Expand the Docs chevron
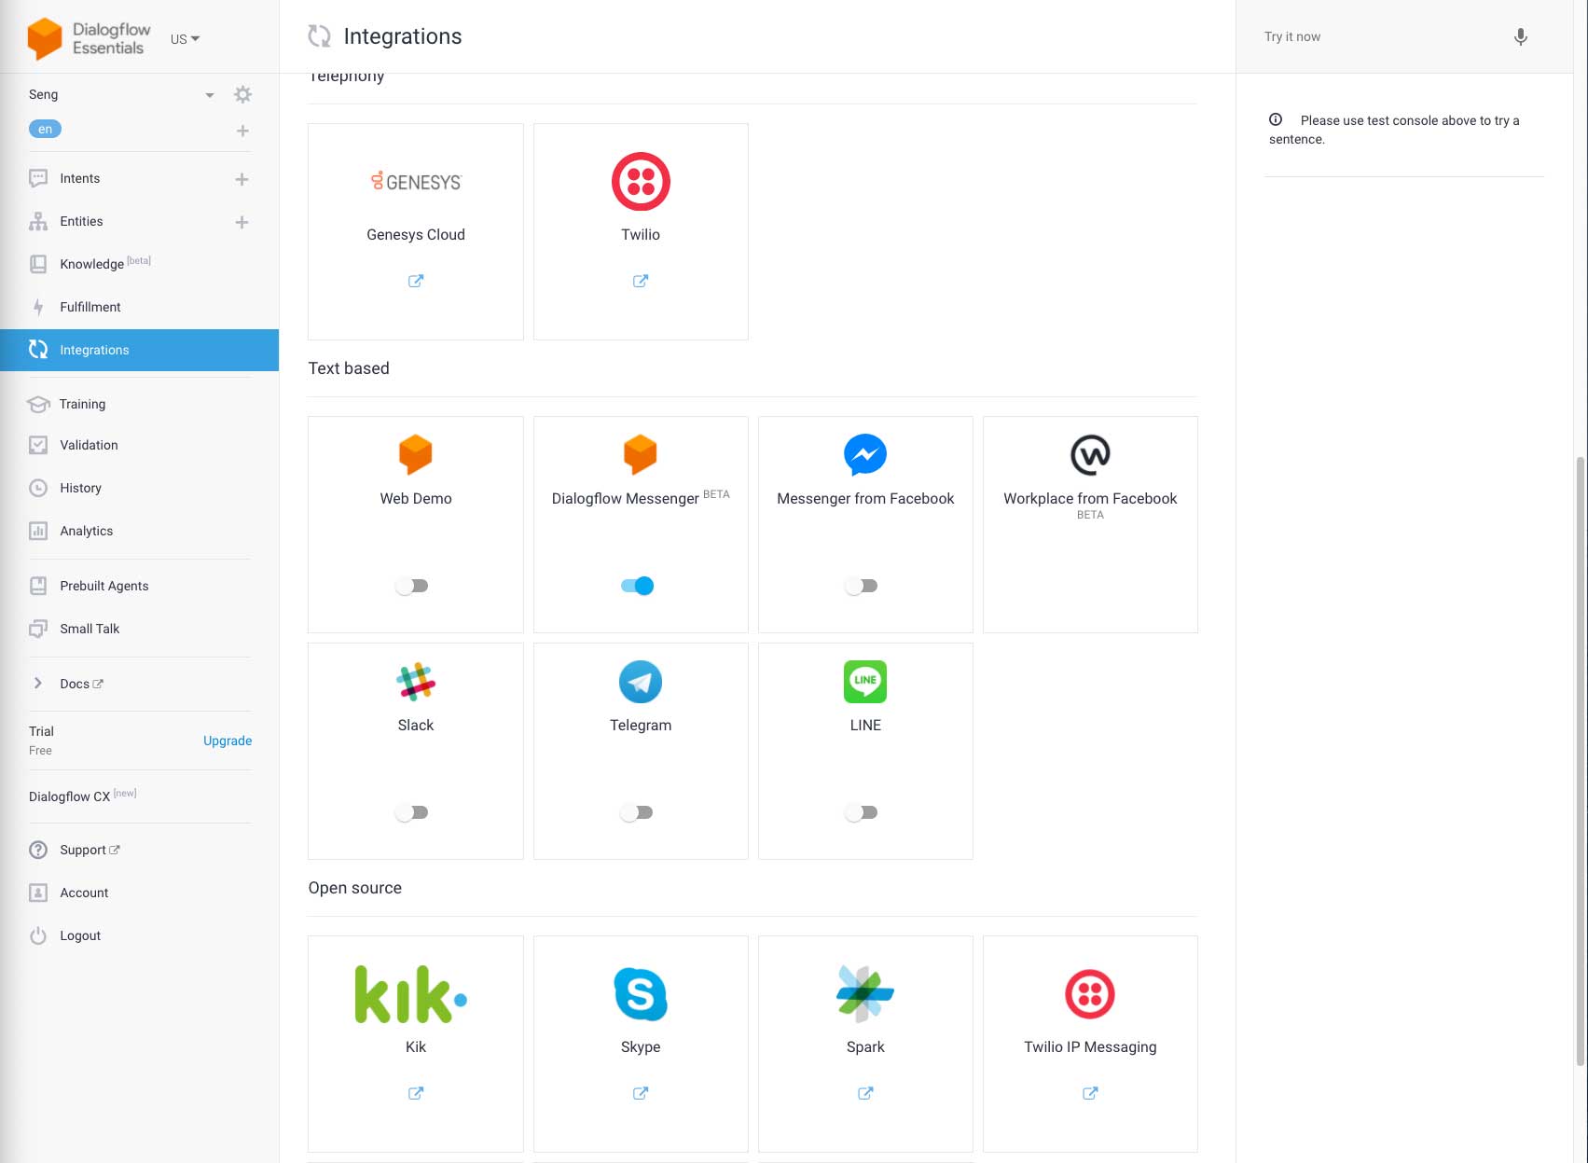The image size is (1588, 1163). coord(38,683)
